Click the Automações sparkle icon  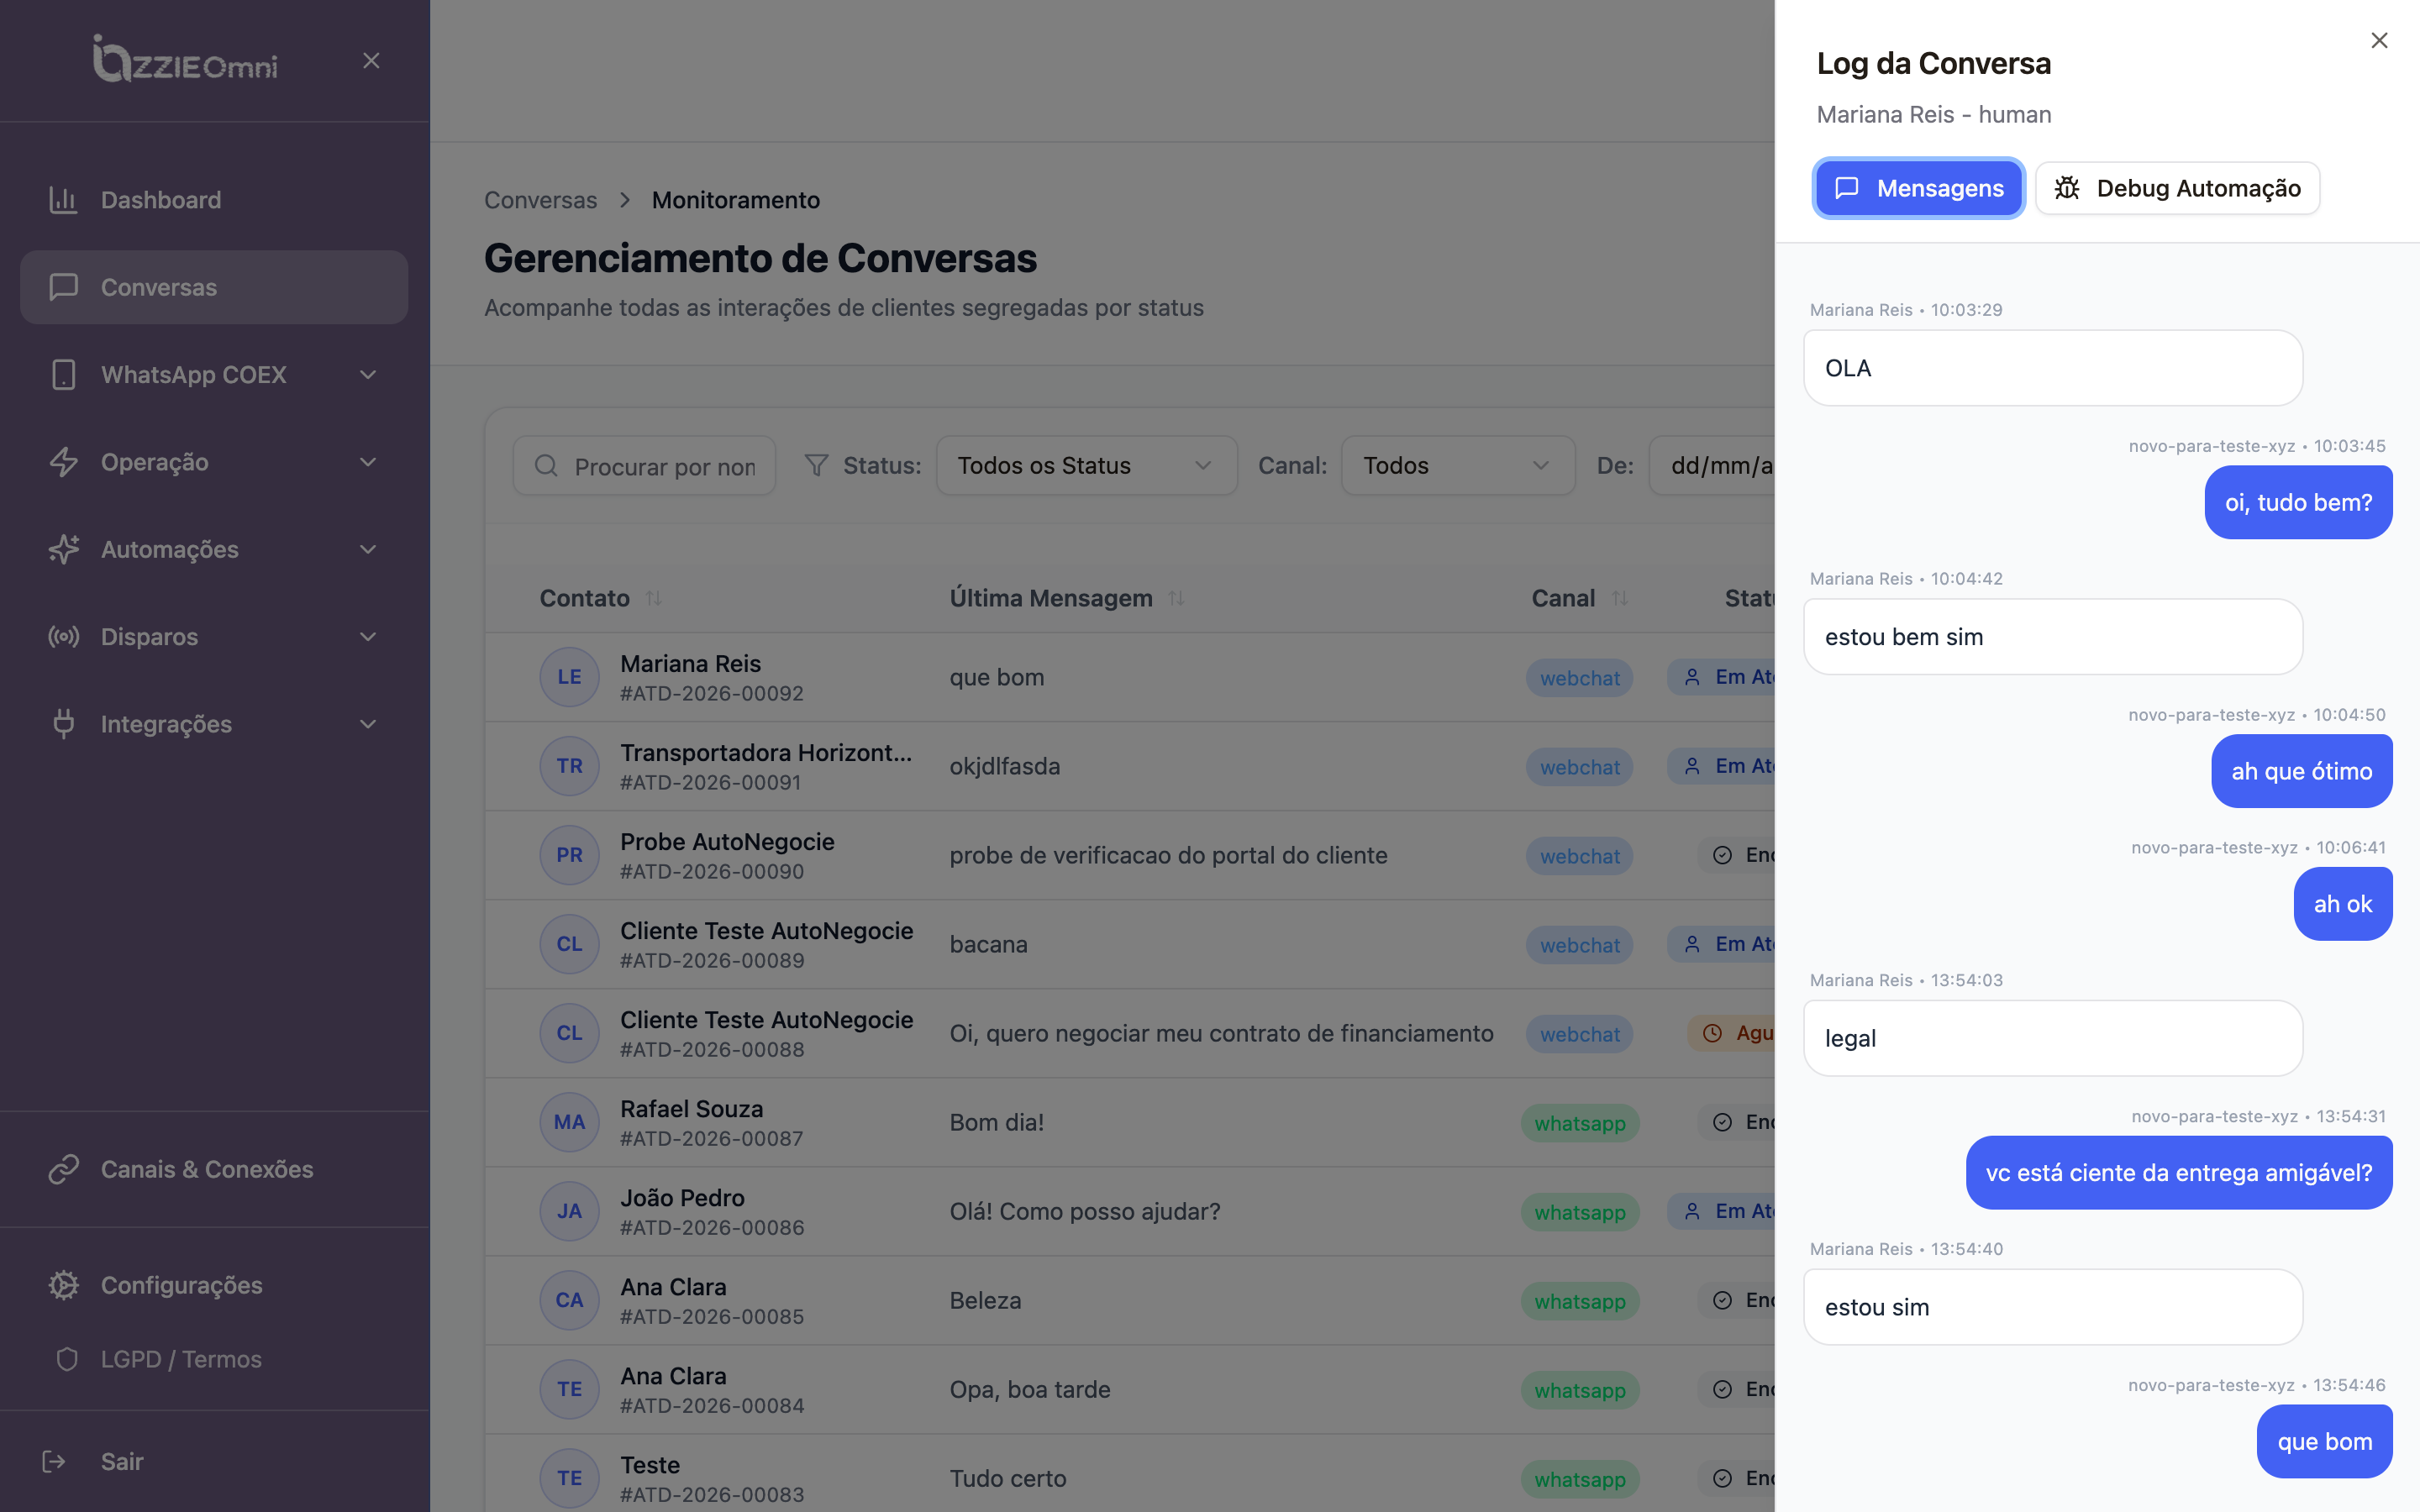63,549
